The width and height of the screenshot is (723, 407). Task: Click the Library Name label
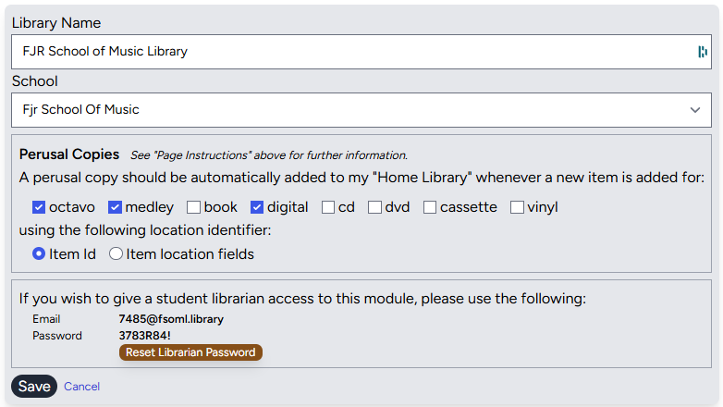[x=56, y=22]
